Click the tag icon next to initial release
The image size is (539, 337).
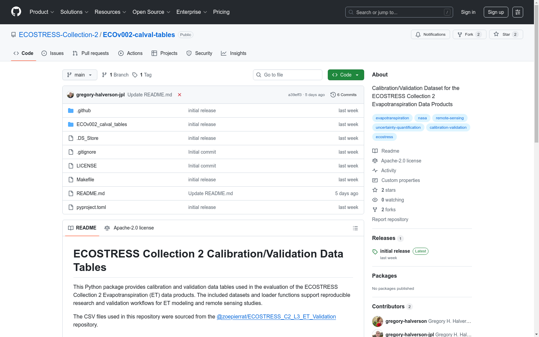pyautogui.click(x=375, y=252)
